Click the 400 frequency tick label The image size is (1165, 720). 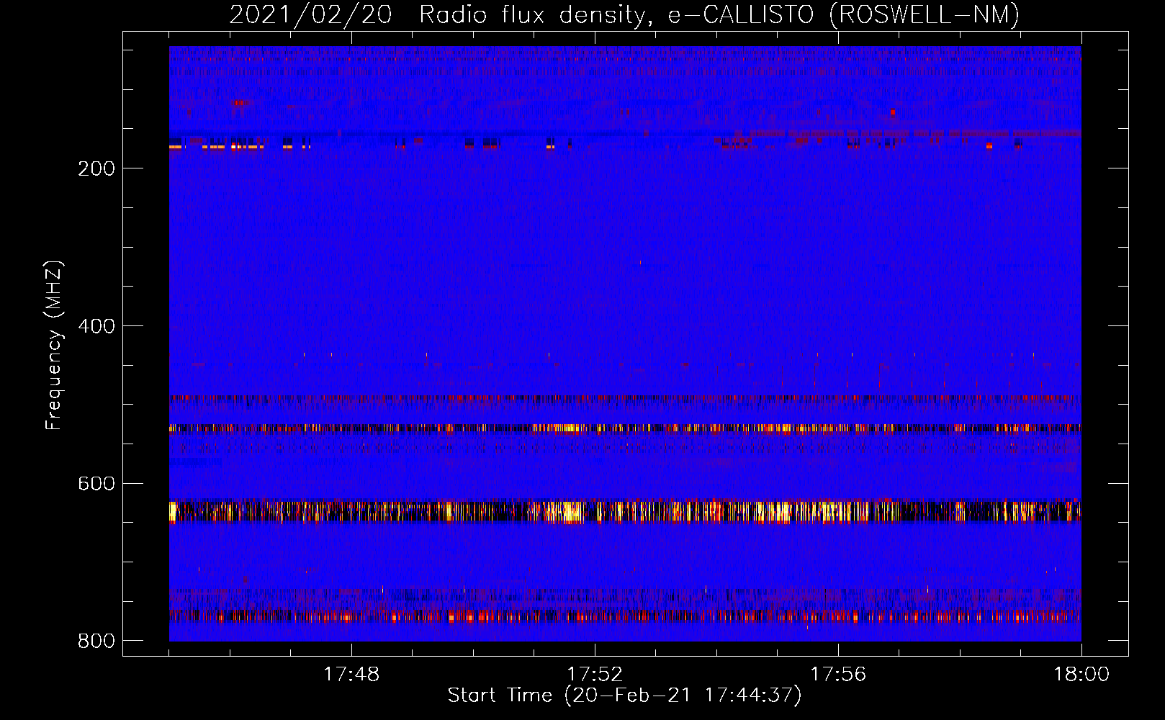[96, 326]
